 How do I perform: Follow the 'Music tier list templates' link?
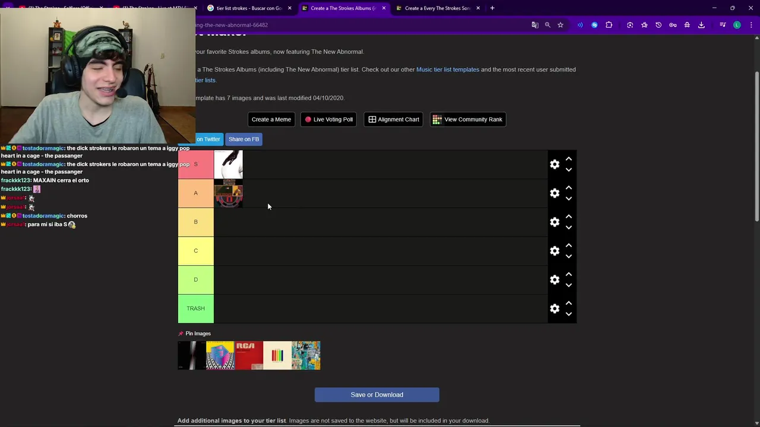[x=448, y=69]
